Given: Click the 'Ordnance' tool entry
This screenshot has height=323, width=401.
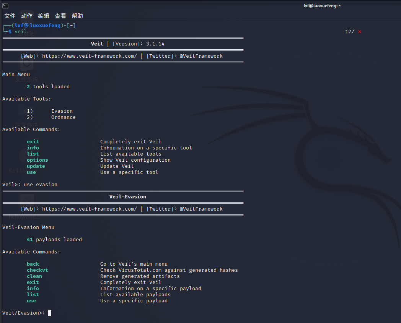Looking at the screenshot, I should 64,117.
